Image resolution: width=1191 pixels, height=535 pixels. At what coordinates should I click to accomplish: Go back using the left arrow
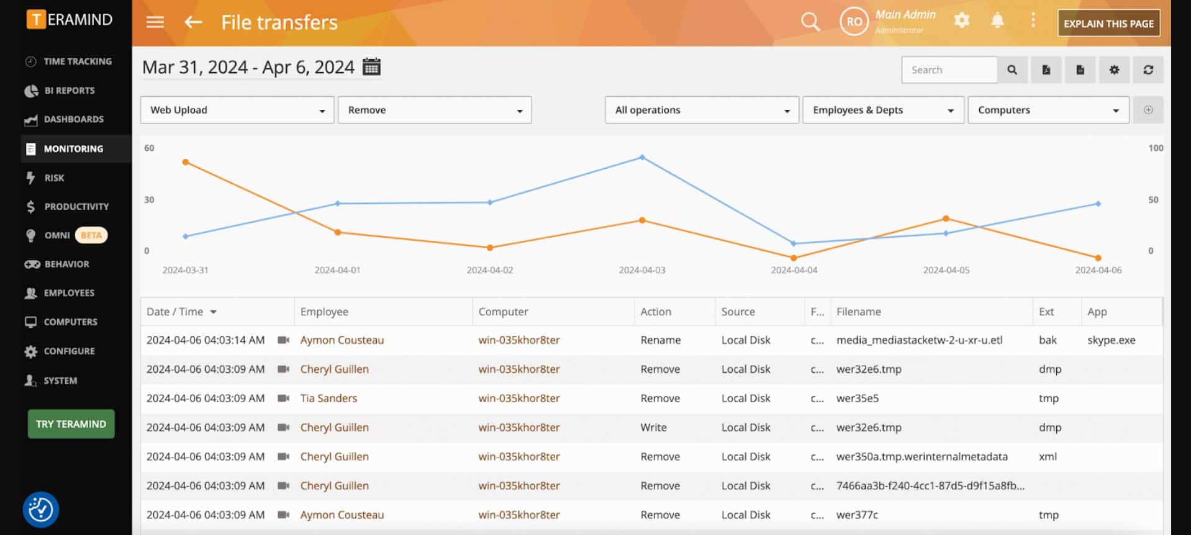coord(193,22)
